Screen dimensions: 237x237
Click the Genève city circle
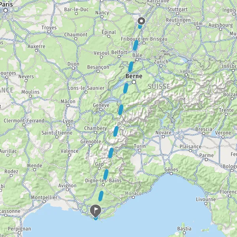[101, 109]
